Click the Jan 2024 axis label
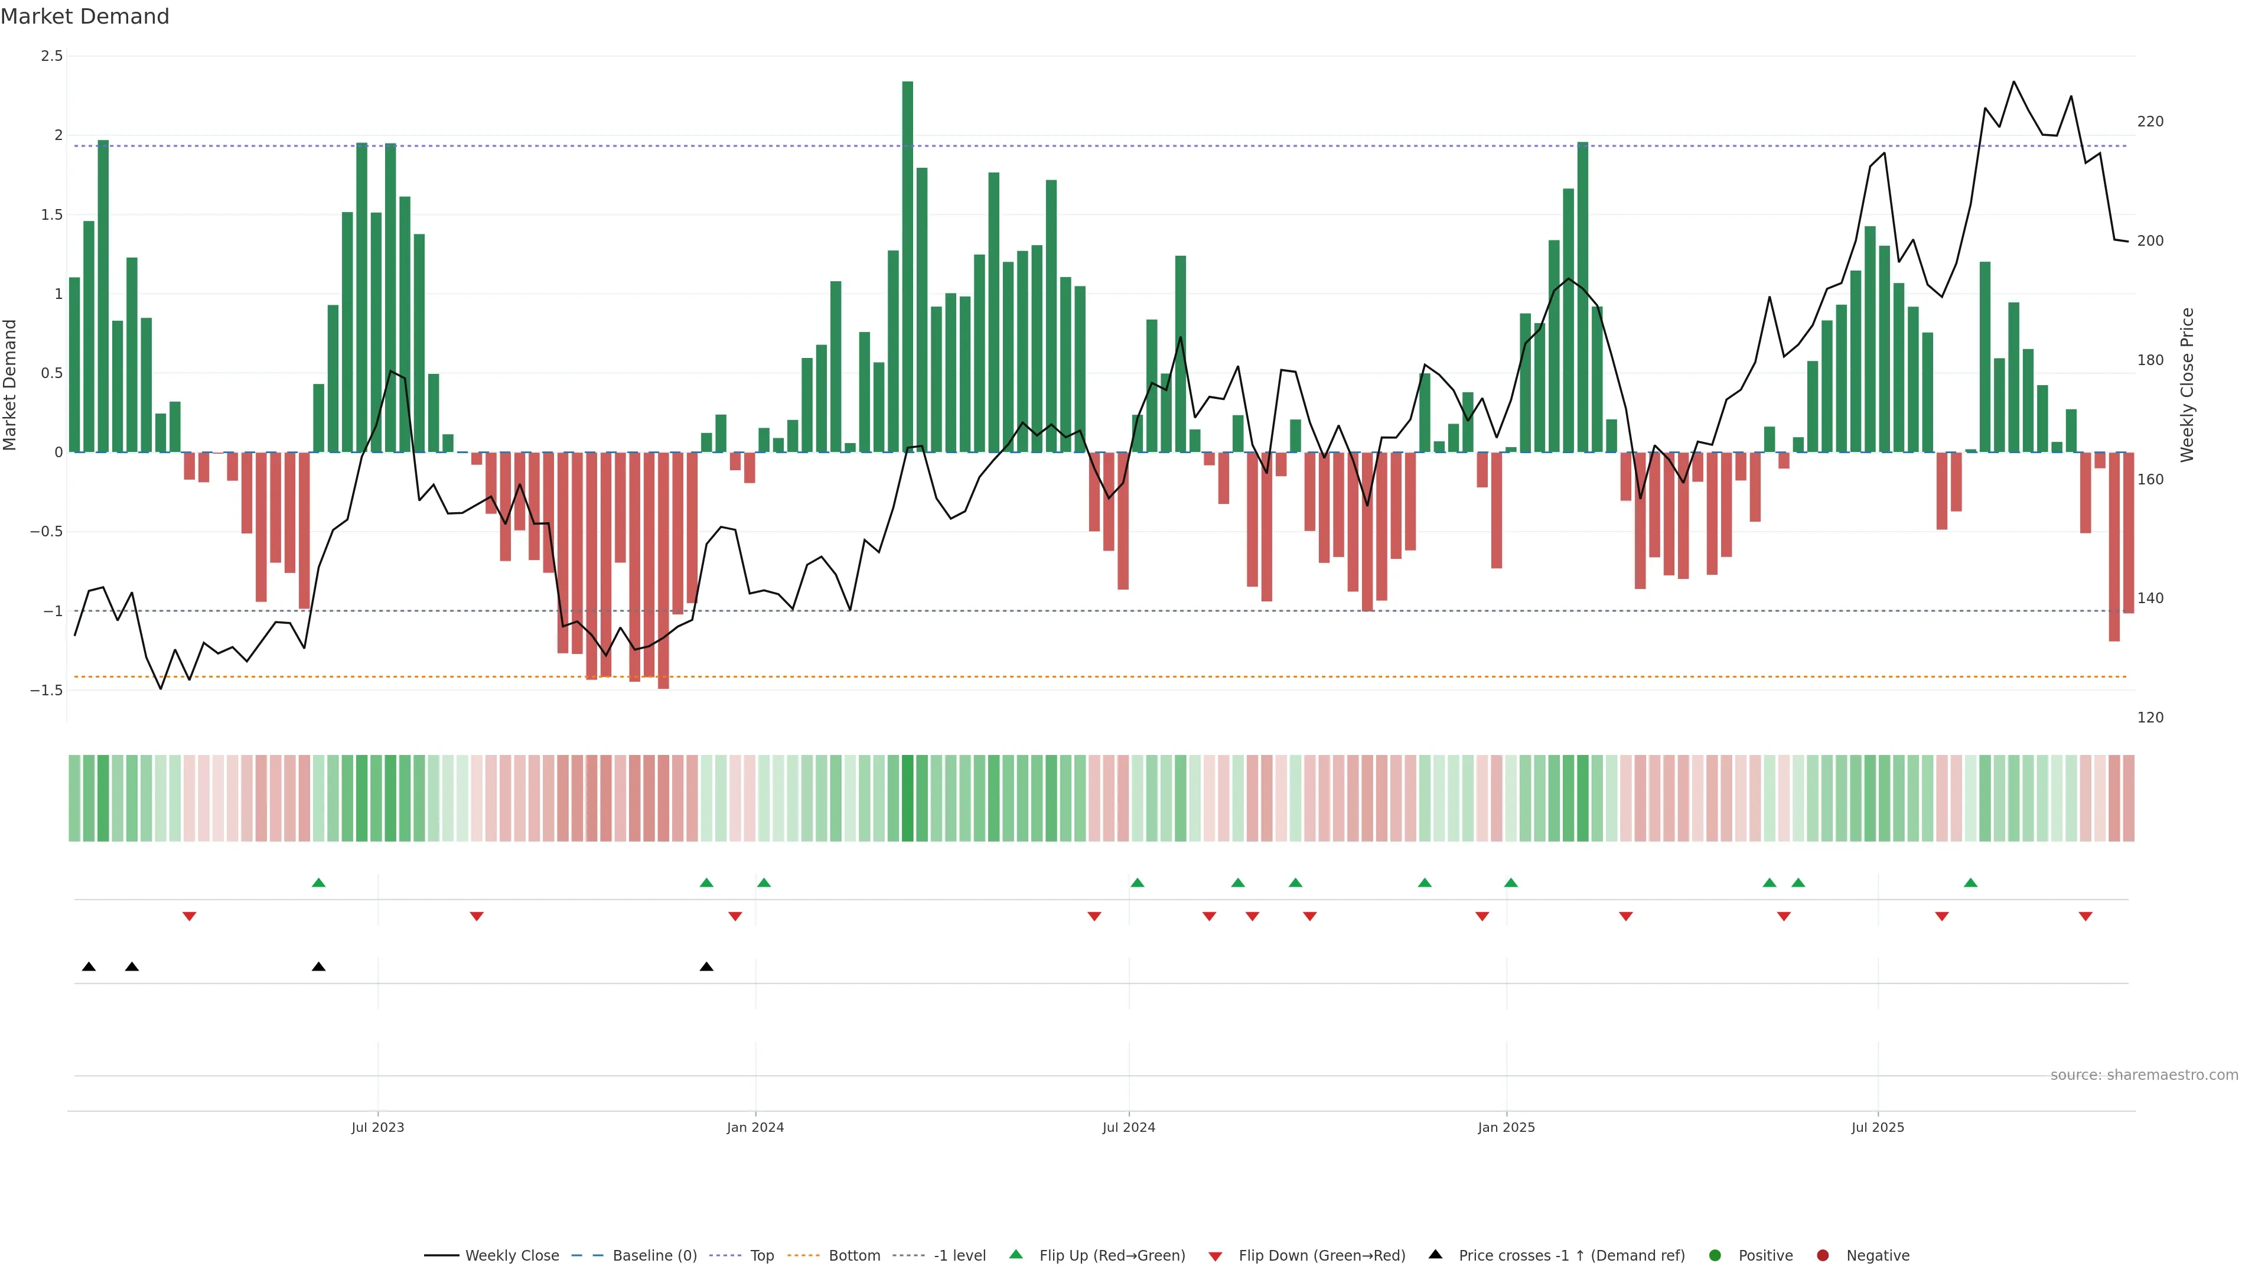Screen dimensions: 2268x1276 (x=755, y=1127)
